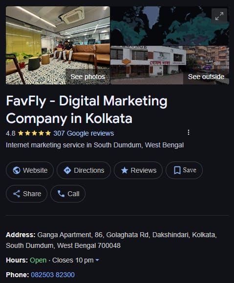Click the star icon on Reviews button

125,170
